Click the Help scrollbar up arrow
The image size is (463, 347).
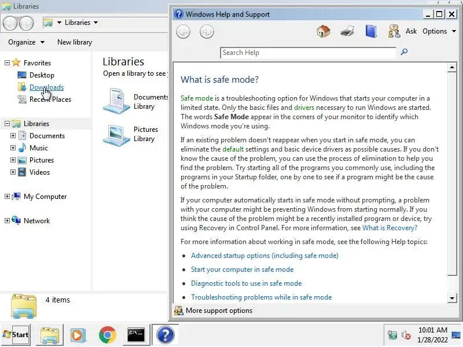(x=452, y=68)
